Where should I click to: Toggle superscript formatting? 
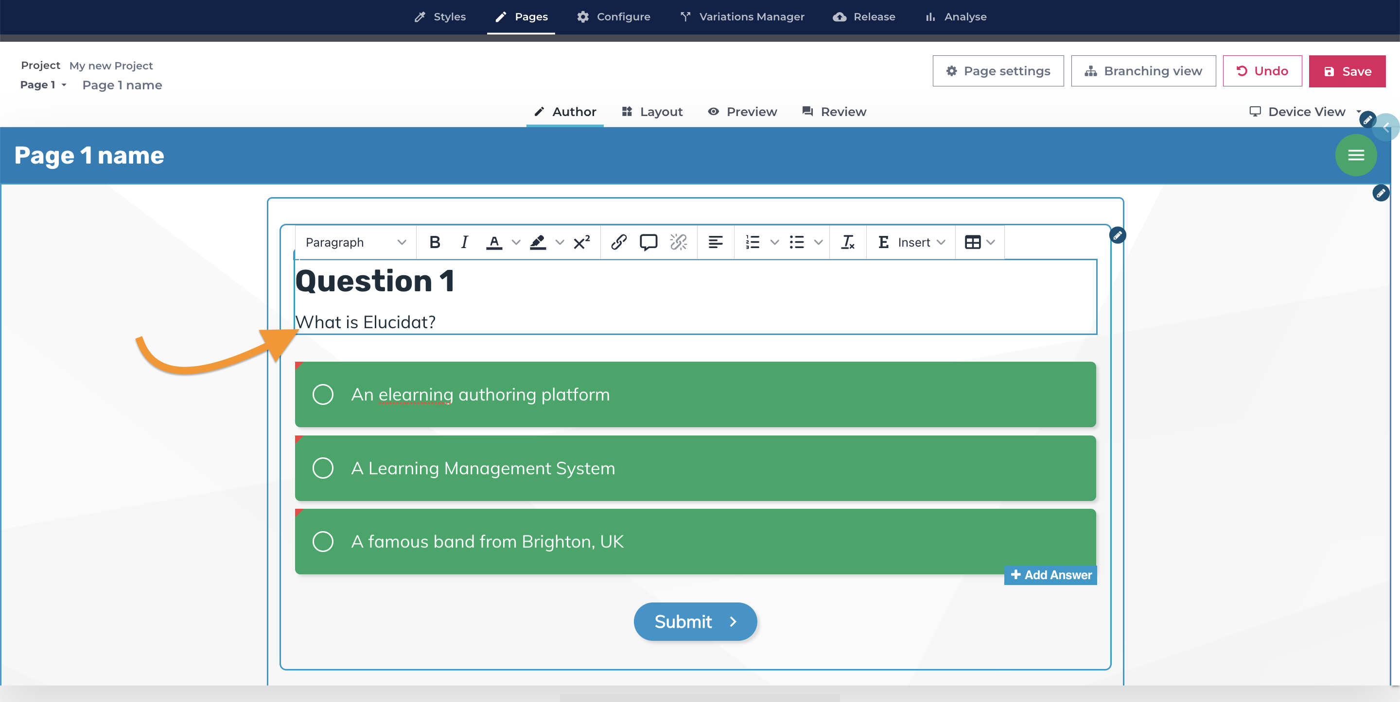point(581,242)
